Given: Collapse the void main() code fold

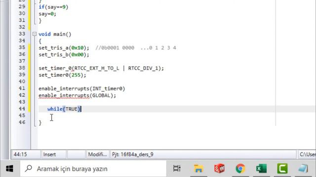Looking at the screenshot, I should 35,34.
